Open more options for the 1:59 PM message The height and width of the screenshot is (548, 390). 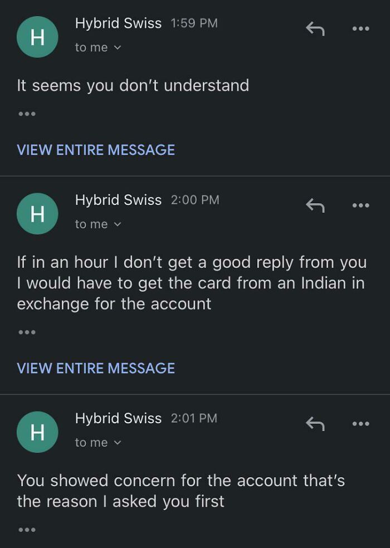pyautogui.click(x=362, y=27)
